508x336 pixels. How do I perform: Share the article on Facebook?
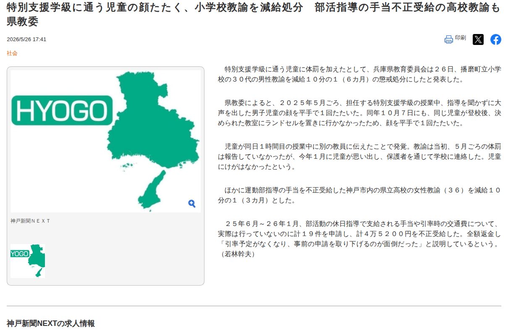(x=496, y=39)
